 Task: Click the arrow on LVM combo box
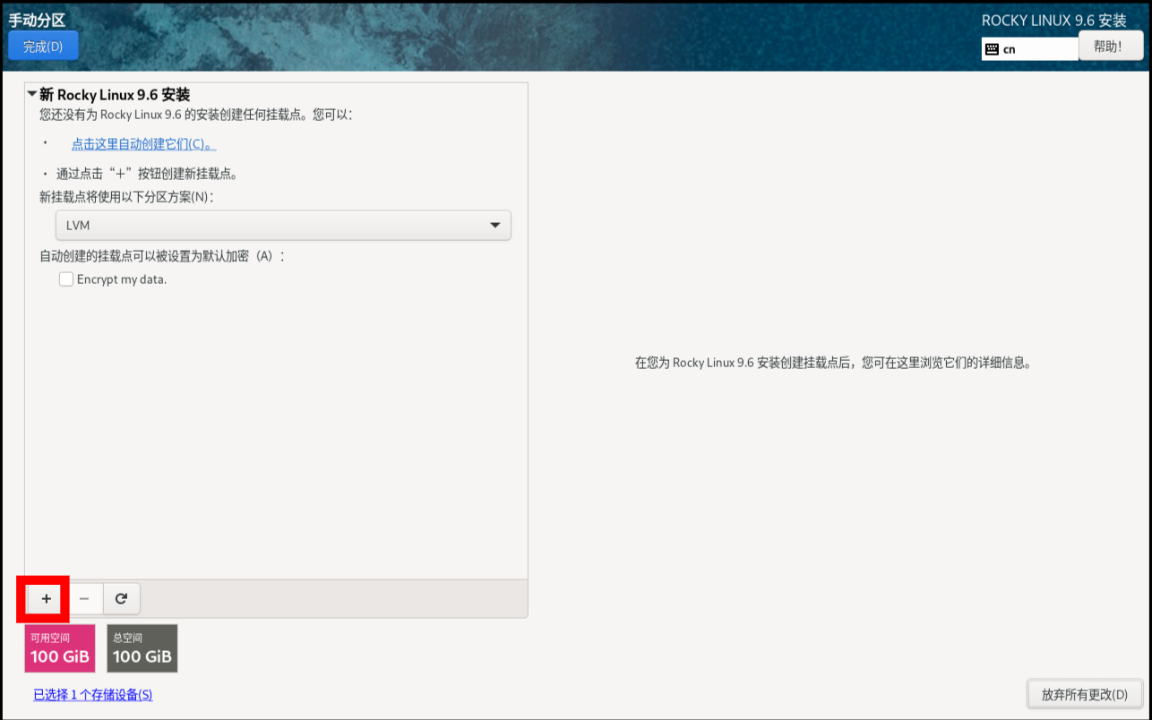[494, 226]
